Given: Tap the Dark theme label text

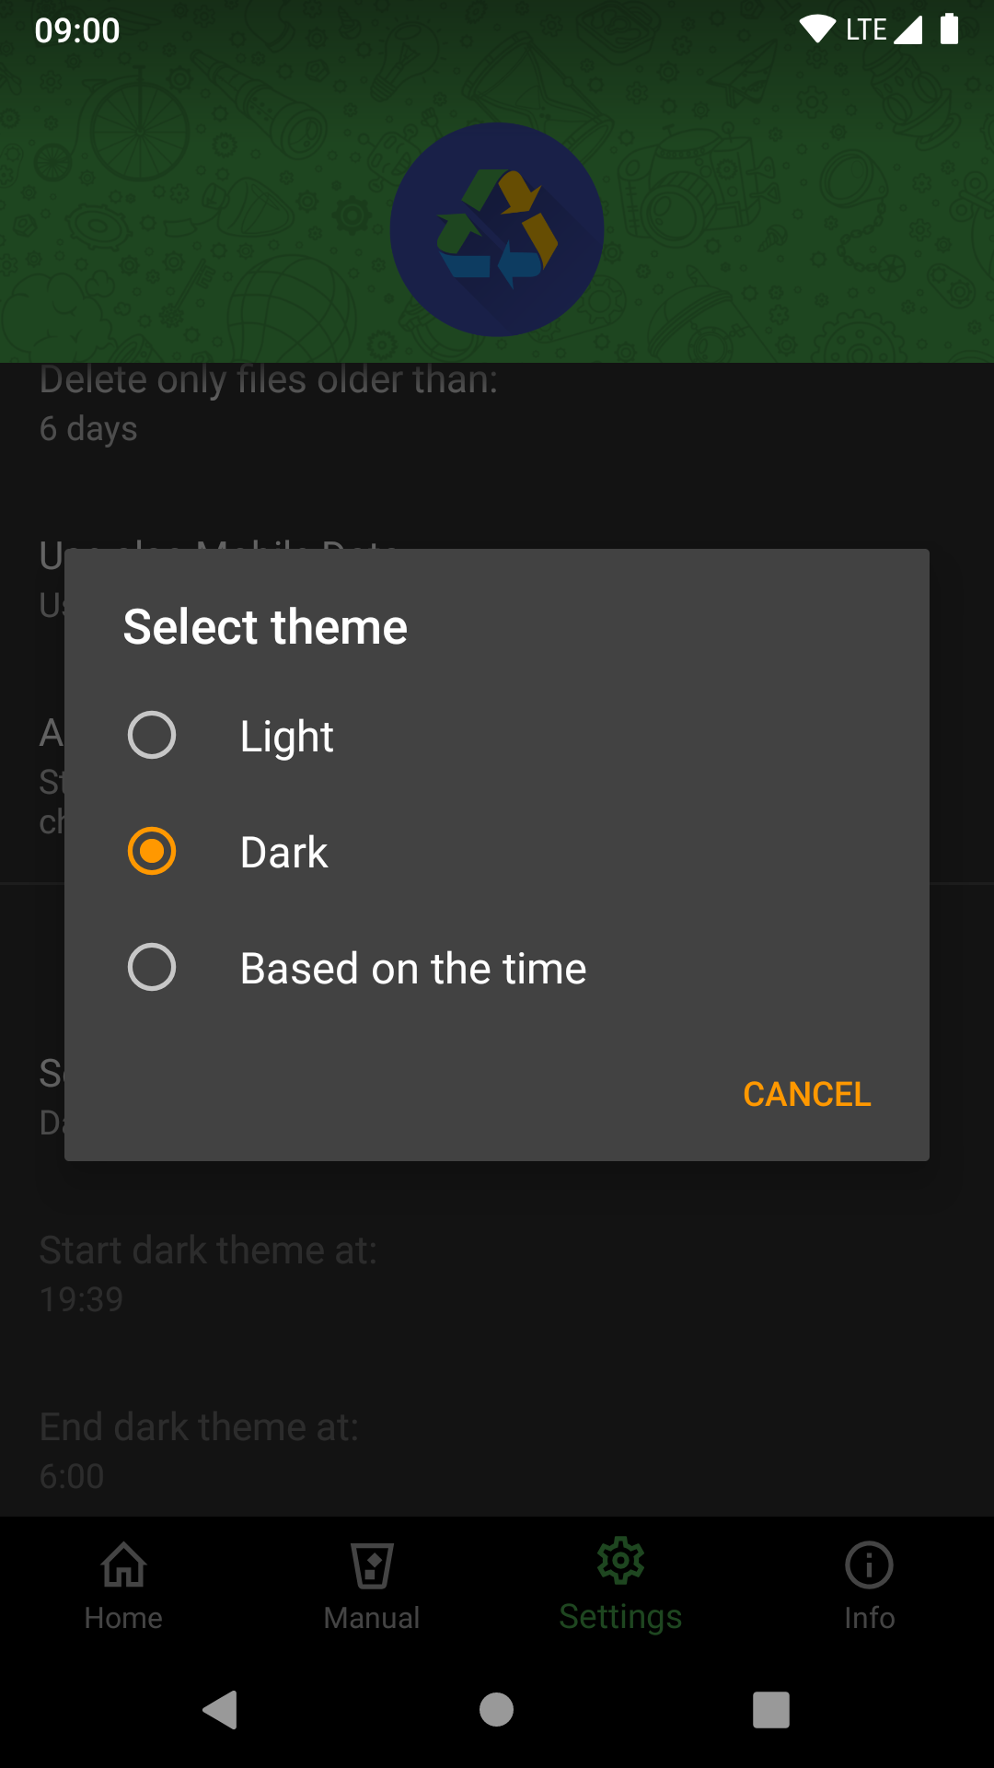Looking at the screenshot, I should click(283, 853).
